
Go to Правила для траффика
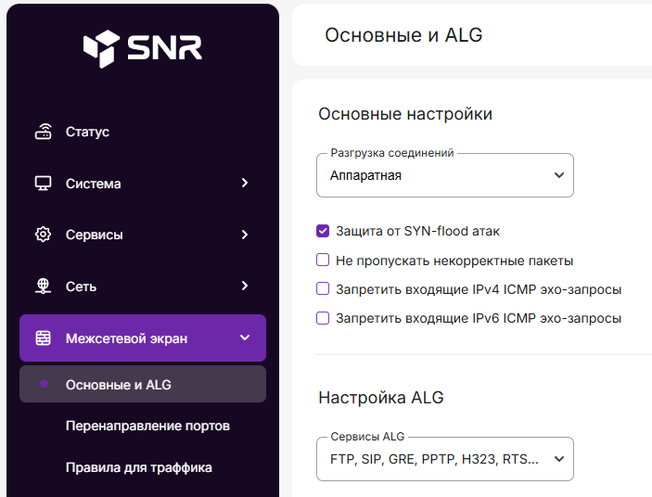(138, 467)
